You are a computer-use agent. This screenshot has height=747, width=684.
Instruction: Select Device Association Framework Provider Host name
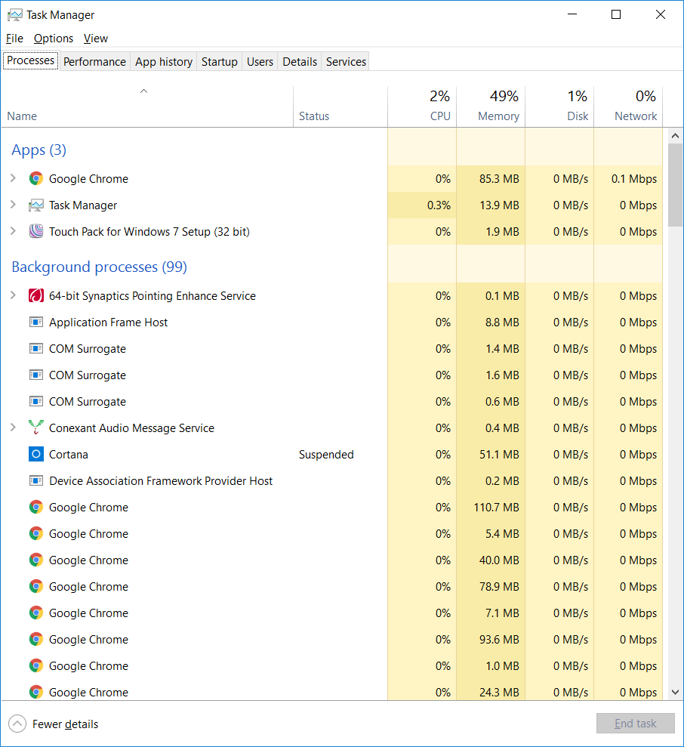pos(161,480)
